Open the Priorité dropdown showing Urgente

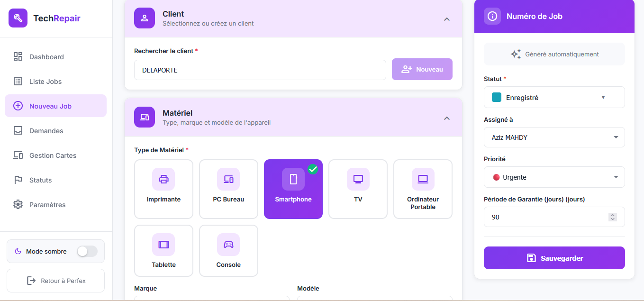pyautogui.click(x=554, y=177)
